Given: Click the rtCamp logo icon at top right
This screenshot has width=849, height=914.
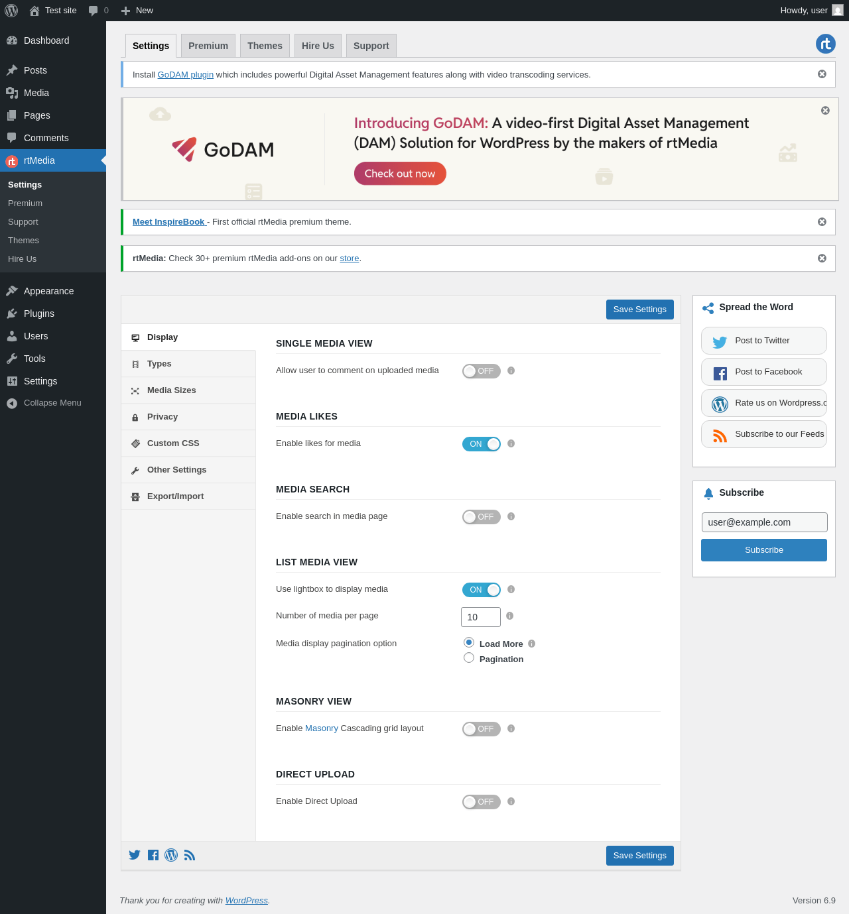Looking at the screenshot, I should (x=826, y=44).
